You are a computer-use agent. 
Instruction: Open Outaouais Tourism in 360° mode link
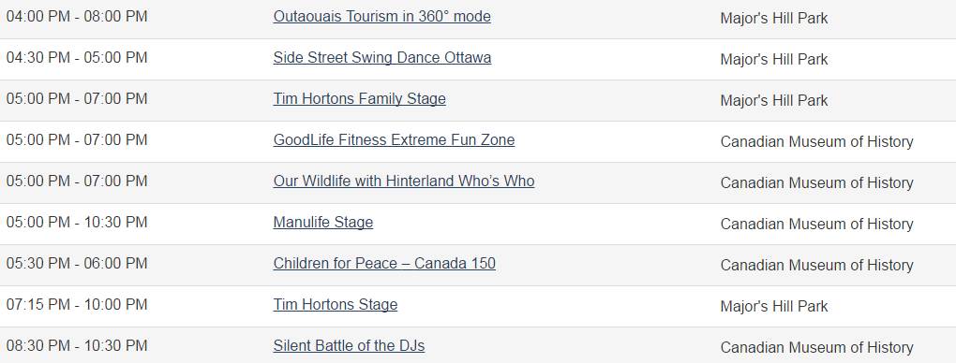[x=381, y=17]
